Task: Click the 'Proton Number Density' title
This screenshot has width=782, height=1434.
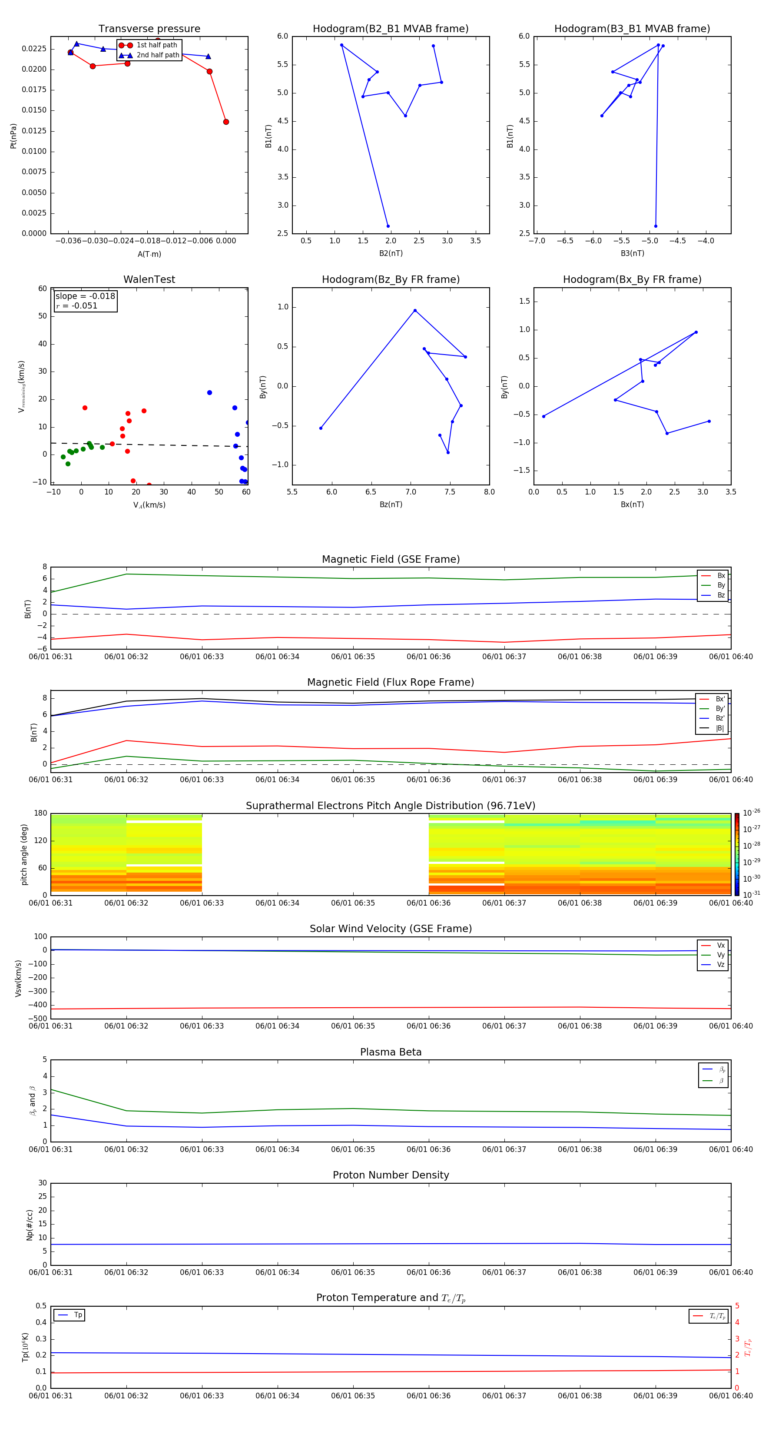Action: [x=391, y=1175]
